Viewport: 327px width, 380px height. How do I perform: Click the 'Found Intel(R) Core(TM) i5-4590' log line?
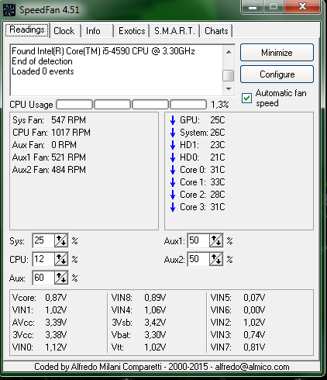click(x=103, y=51)
